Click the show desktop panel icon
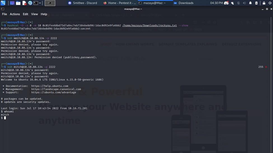273x153 pixels. click(12, 3)
